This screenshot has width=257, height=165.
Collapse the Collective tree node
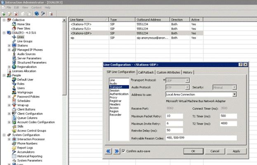[x=4, y=20]
